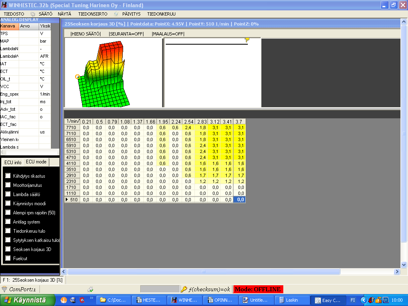Expand the quick launch overflow chevron

[91, 298]
